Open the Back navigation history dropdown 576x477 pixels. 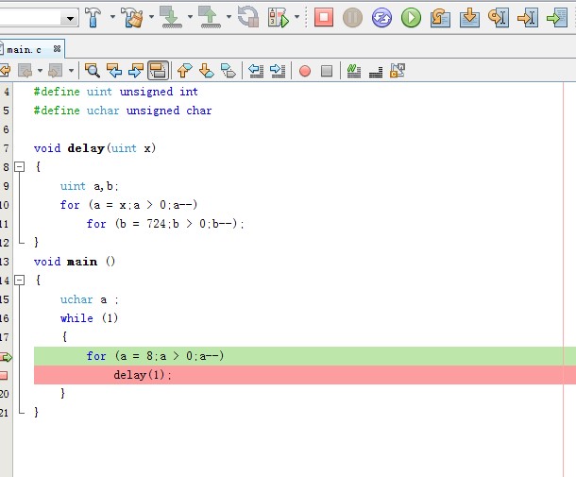pyautogui.click(x=40, y=70)
